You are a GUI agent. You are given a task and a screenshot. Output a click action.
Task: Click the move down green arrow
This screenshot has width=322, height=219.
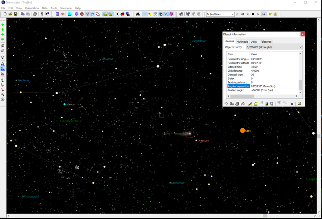point(3,30)
